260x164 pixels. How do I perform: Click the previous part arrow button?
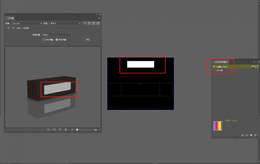tap(9, 28)
